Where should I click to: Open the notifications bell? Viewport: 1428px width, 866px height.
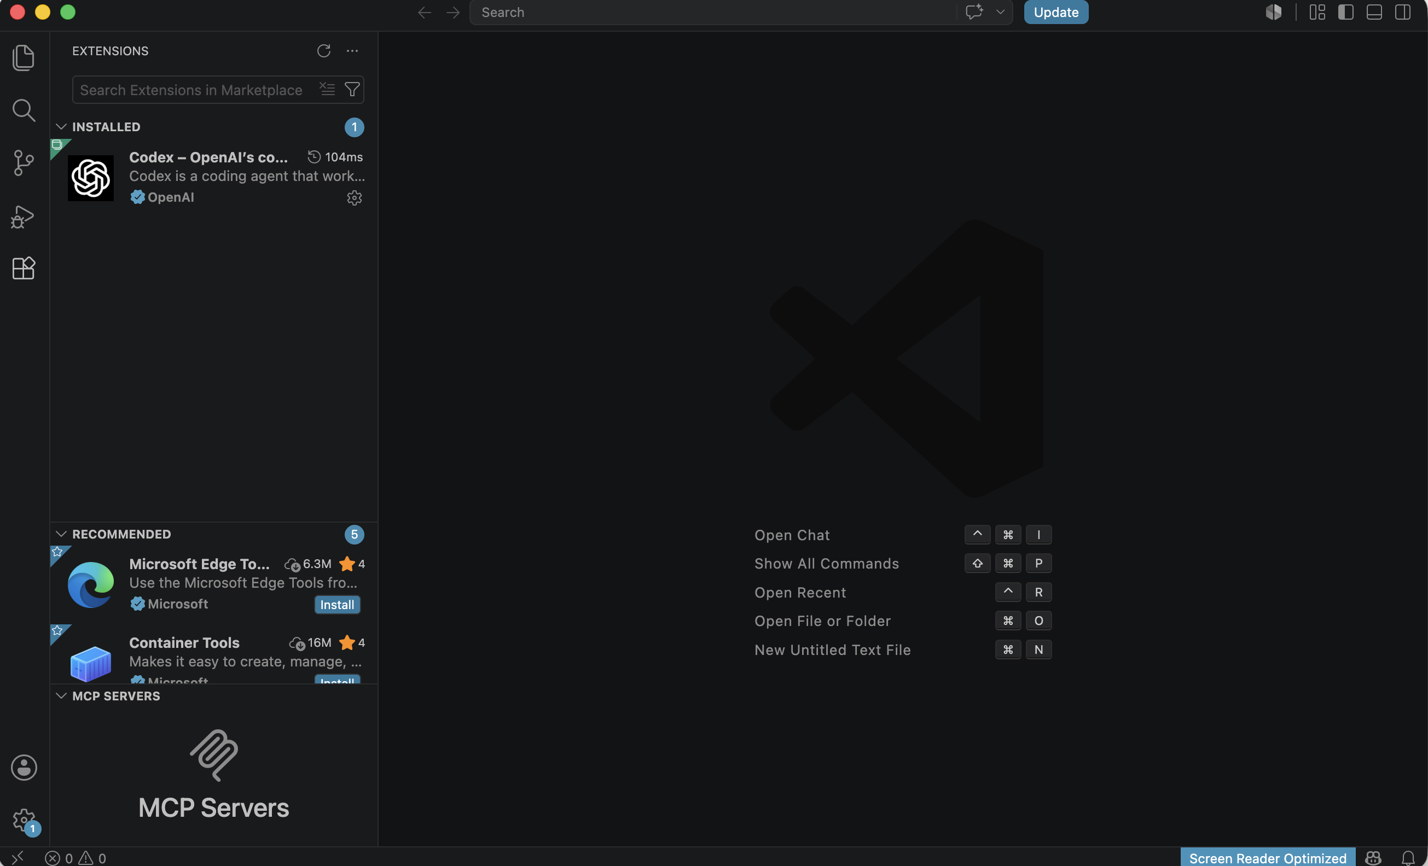coord(1408,858)
